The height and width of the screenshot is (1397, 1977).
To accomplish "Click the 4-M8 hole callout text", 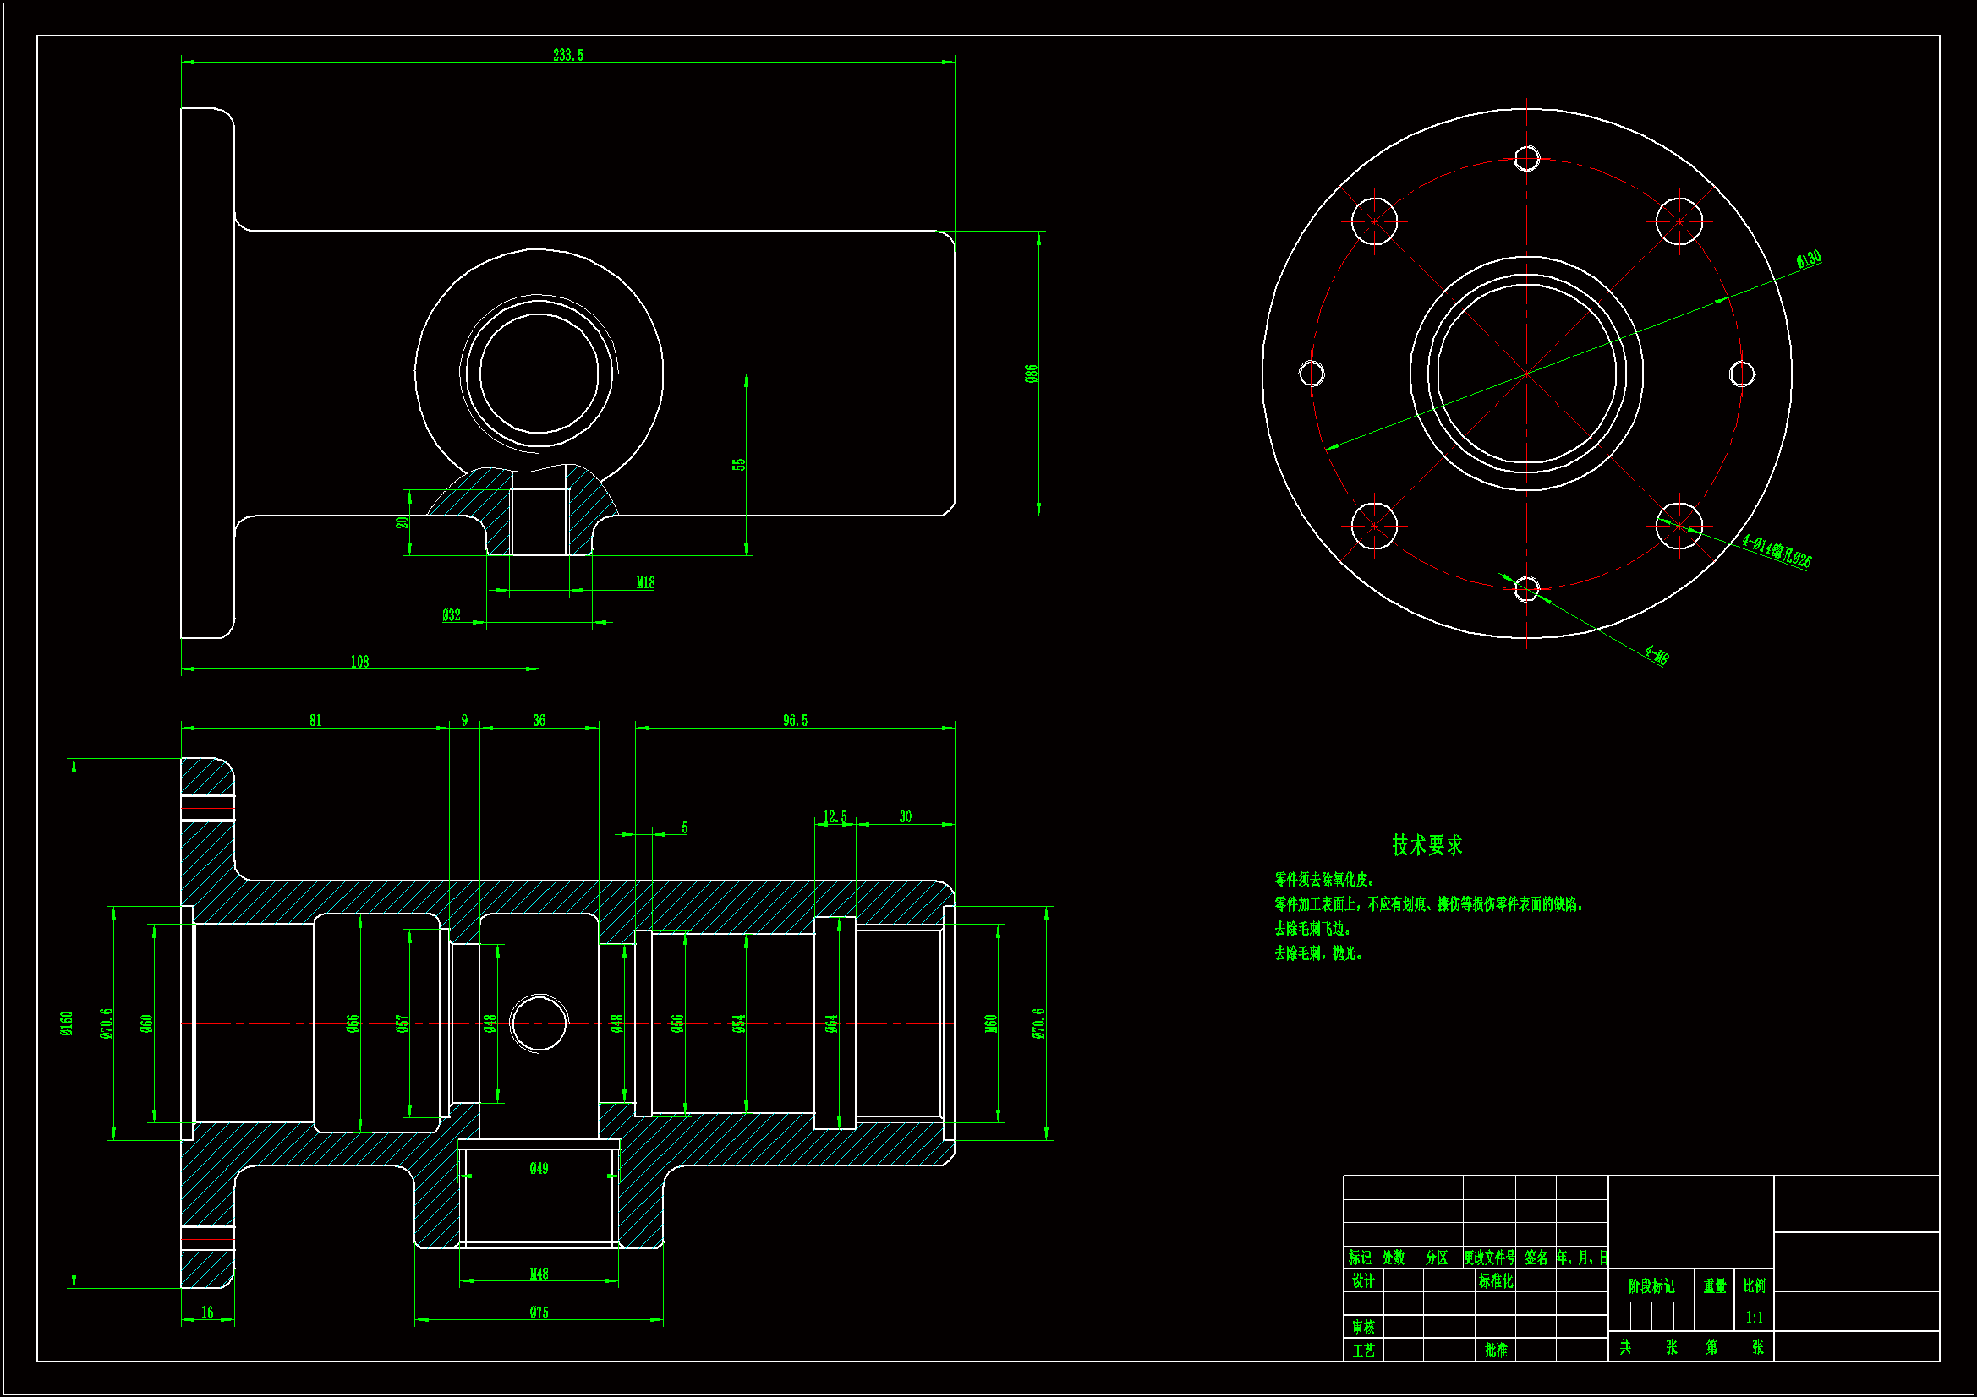I will (x=1656, y=655).
